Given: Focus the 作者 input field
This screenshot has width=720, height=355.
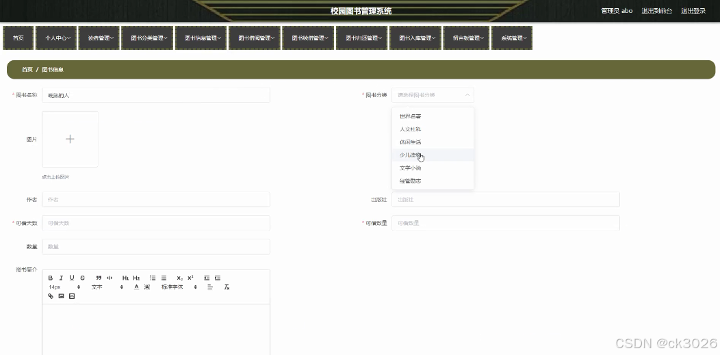Looking at the screenshot, I should point(155,200).
